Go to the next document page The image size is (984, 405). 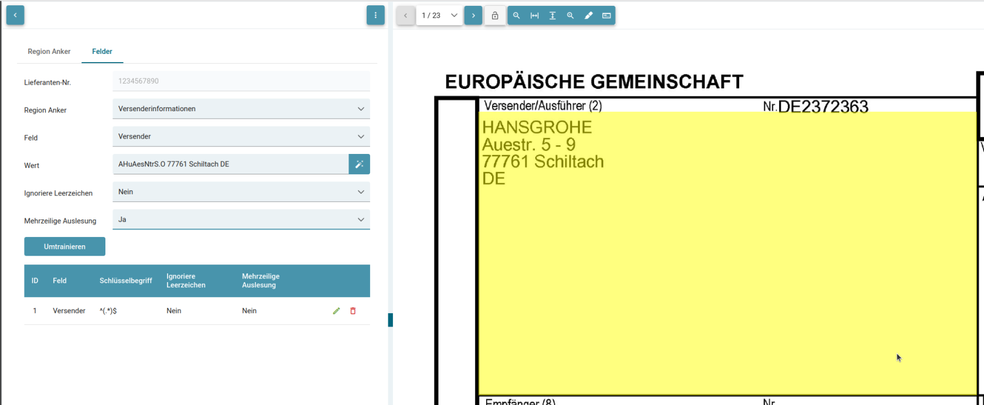point(473,16)
